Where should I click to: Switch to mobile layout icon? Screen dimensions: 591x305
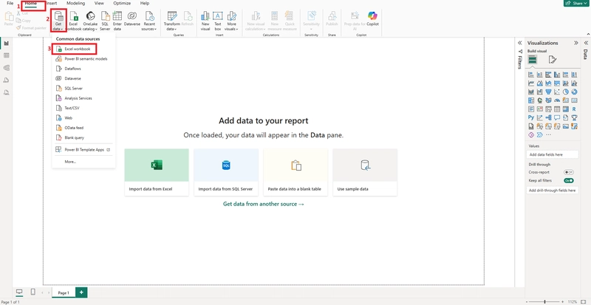[33, 292]
